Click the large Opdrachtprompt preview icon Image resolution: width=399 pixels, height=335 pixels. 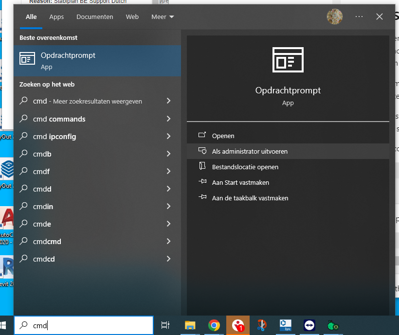[x=288, y=60]
